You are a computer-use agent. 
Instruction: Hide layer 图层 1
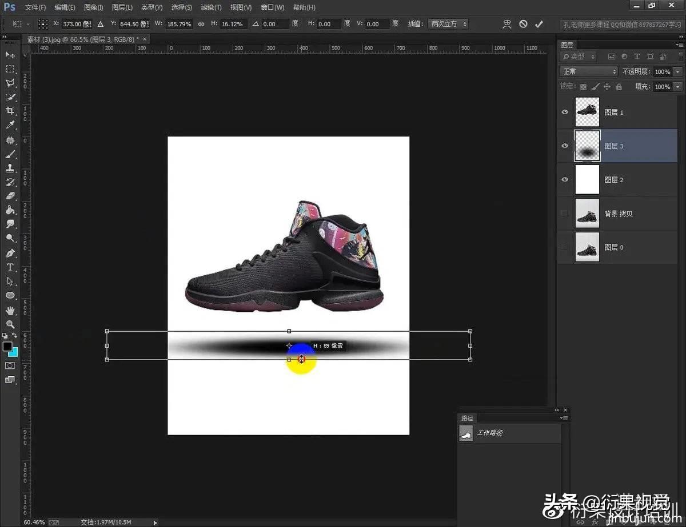[x=565, y=112]
